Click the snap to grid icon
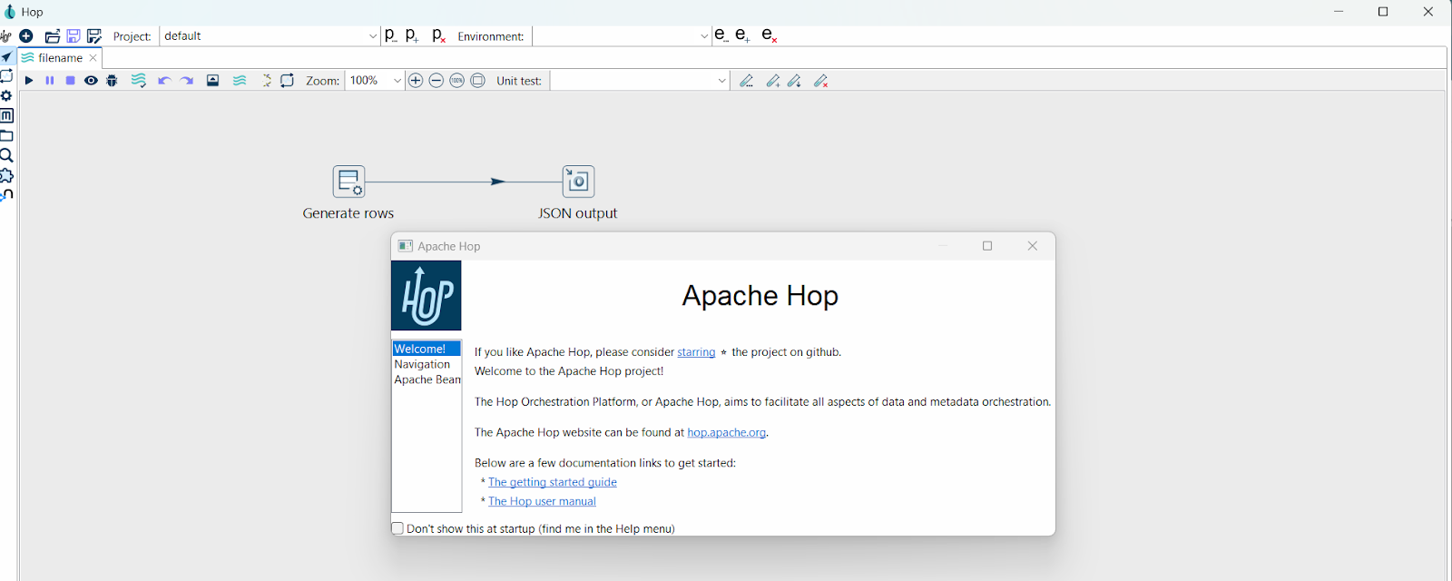Screen dimensions: 1452x581 point(267,81)
